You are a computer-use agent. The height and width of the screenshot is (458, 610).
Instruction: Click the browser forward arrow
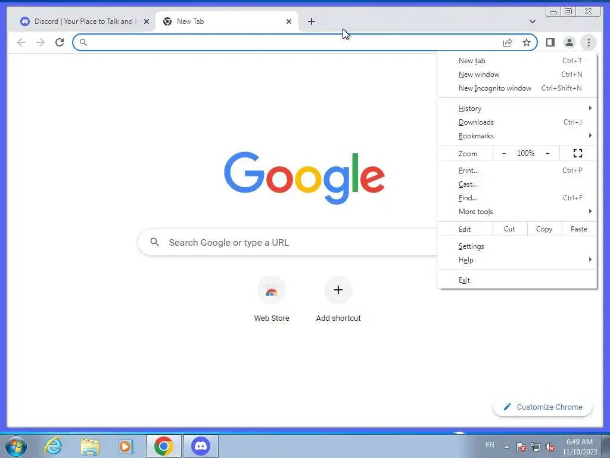pyautogui.click(x=41, y=42)
